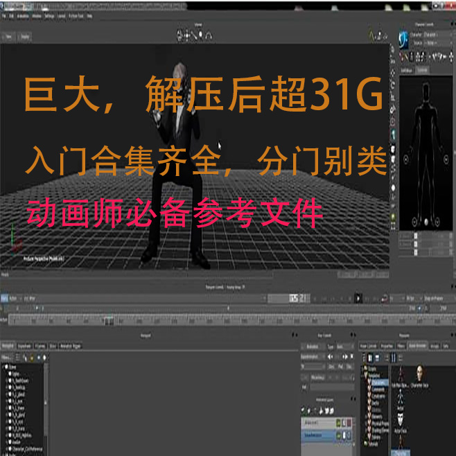Open the Animation dropdown in Key Controls
The height and width of the screenshot is (456, 456).
313,347
